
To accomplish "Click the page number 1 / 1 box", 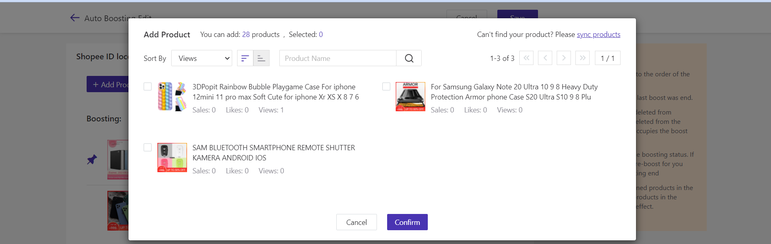I will click(x=607, y=58).
